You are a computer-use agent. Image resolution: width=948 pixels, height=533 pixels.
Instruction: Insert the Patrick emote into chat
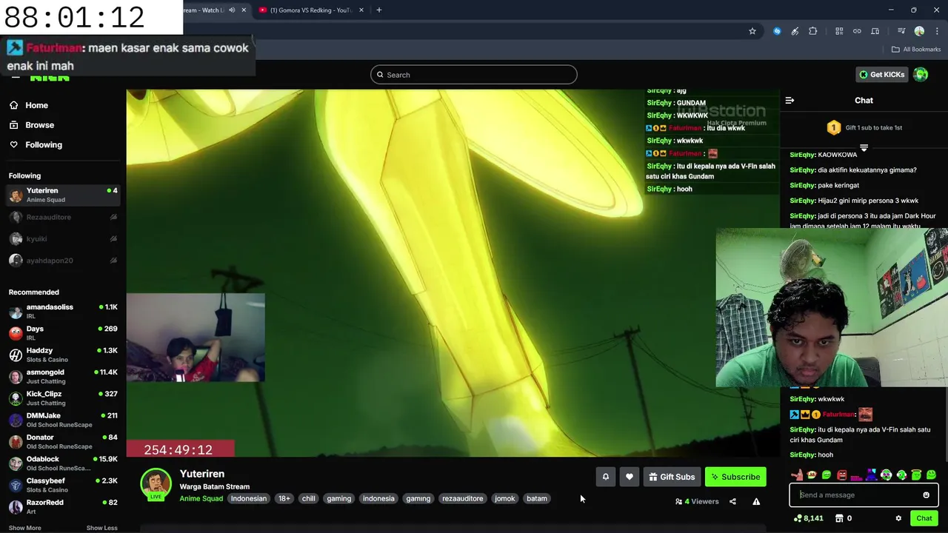797,475
